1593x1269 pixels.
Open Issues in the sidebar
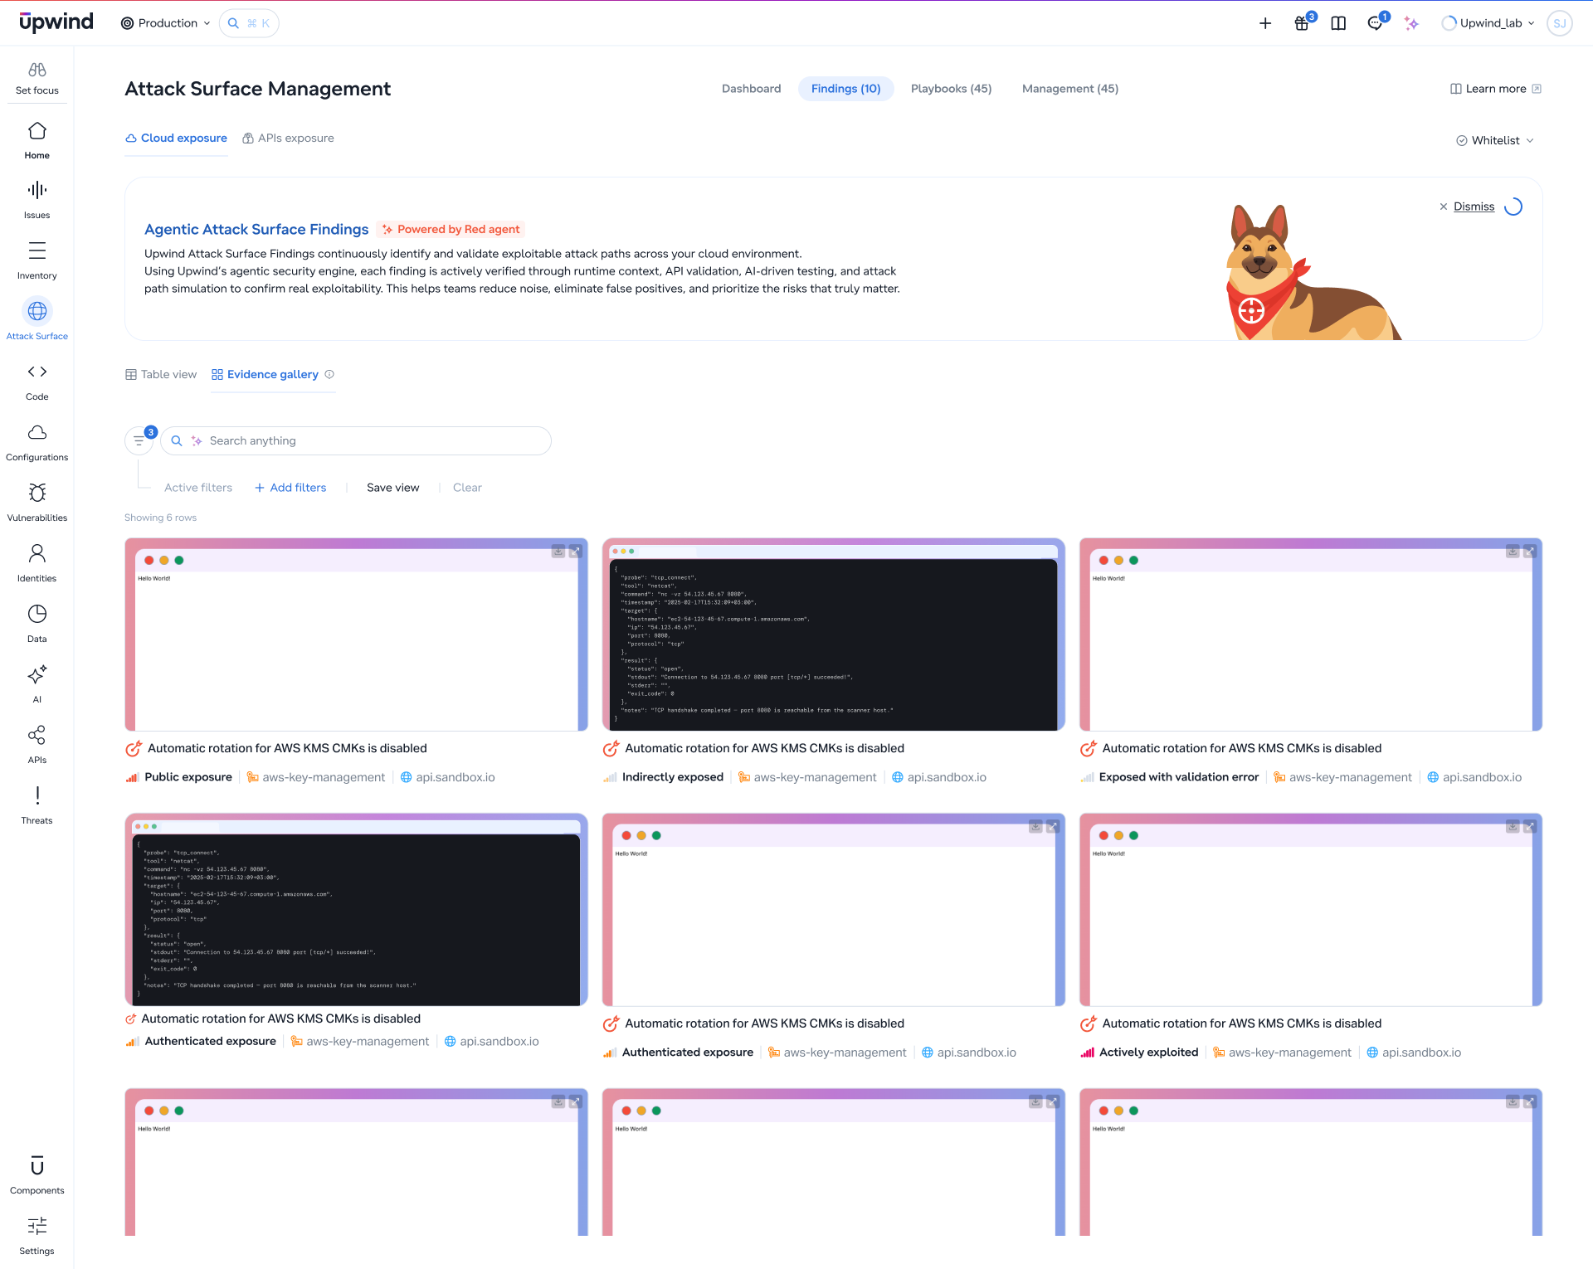[x=37, y=200]
